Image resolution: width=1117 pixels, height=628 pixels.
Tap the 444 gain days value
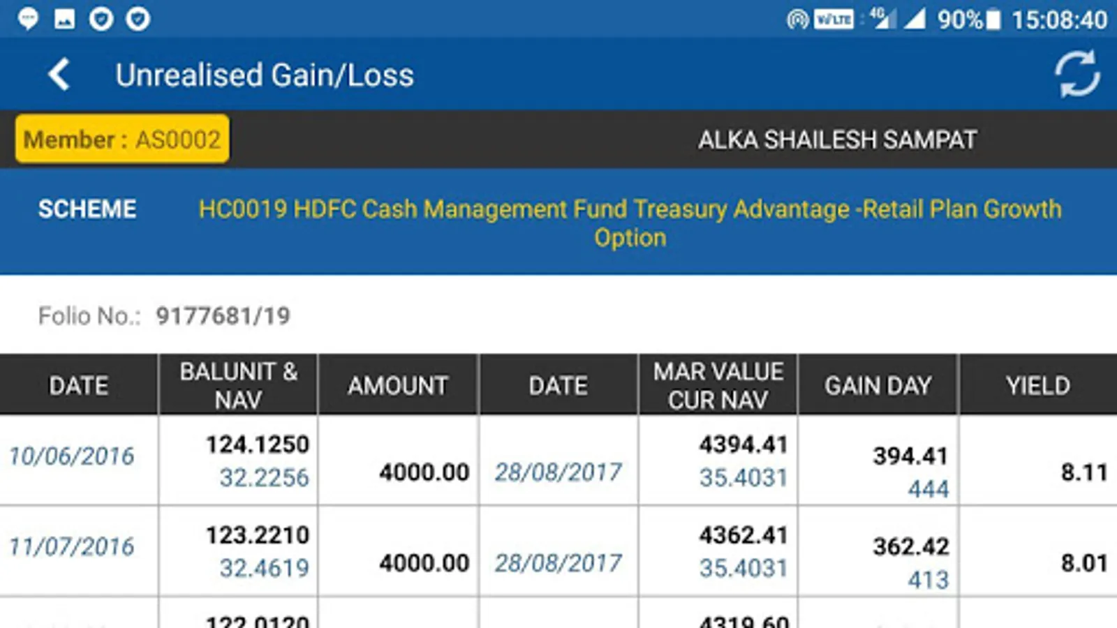point(928,489)
